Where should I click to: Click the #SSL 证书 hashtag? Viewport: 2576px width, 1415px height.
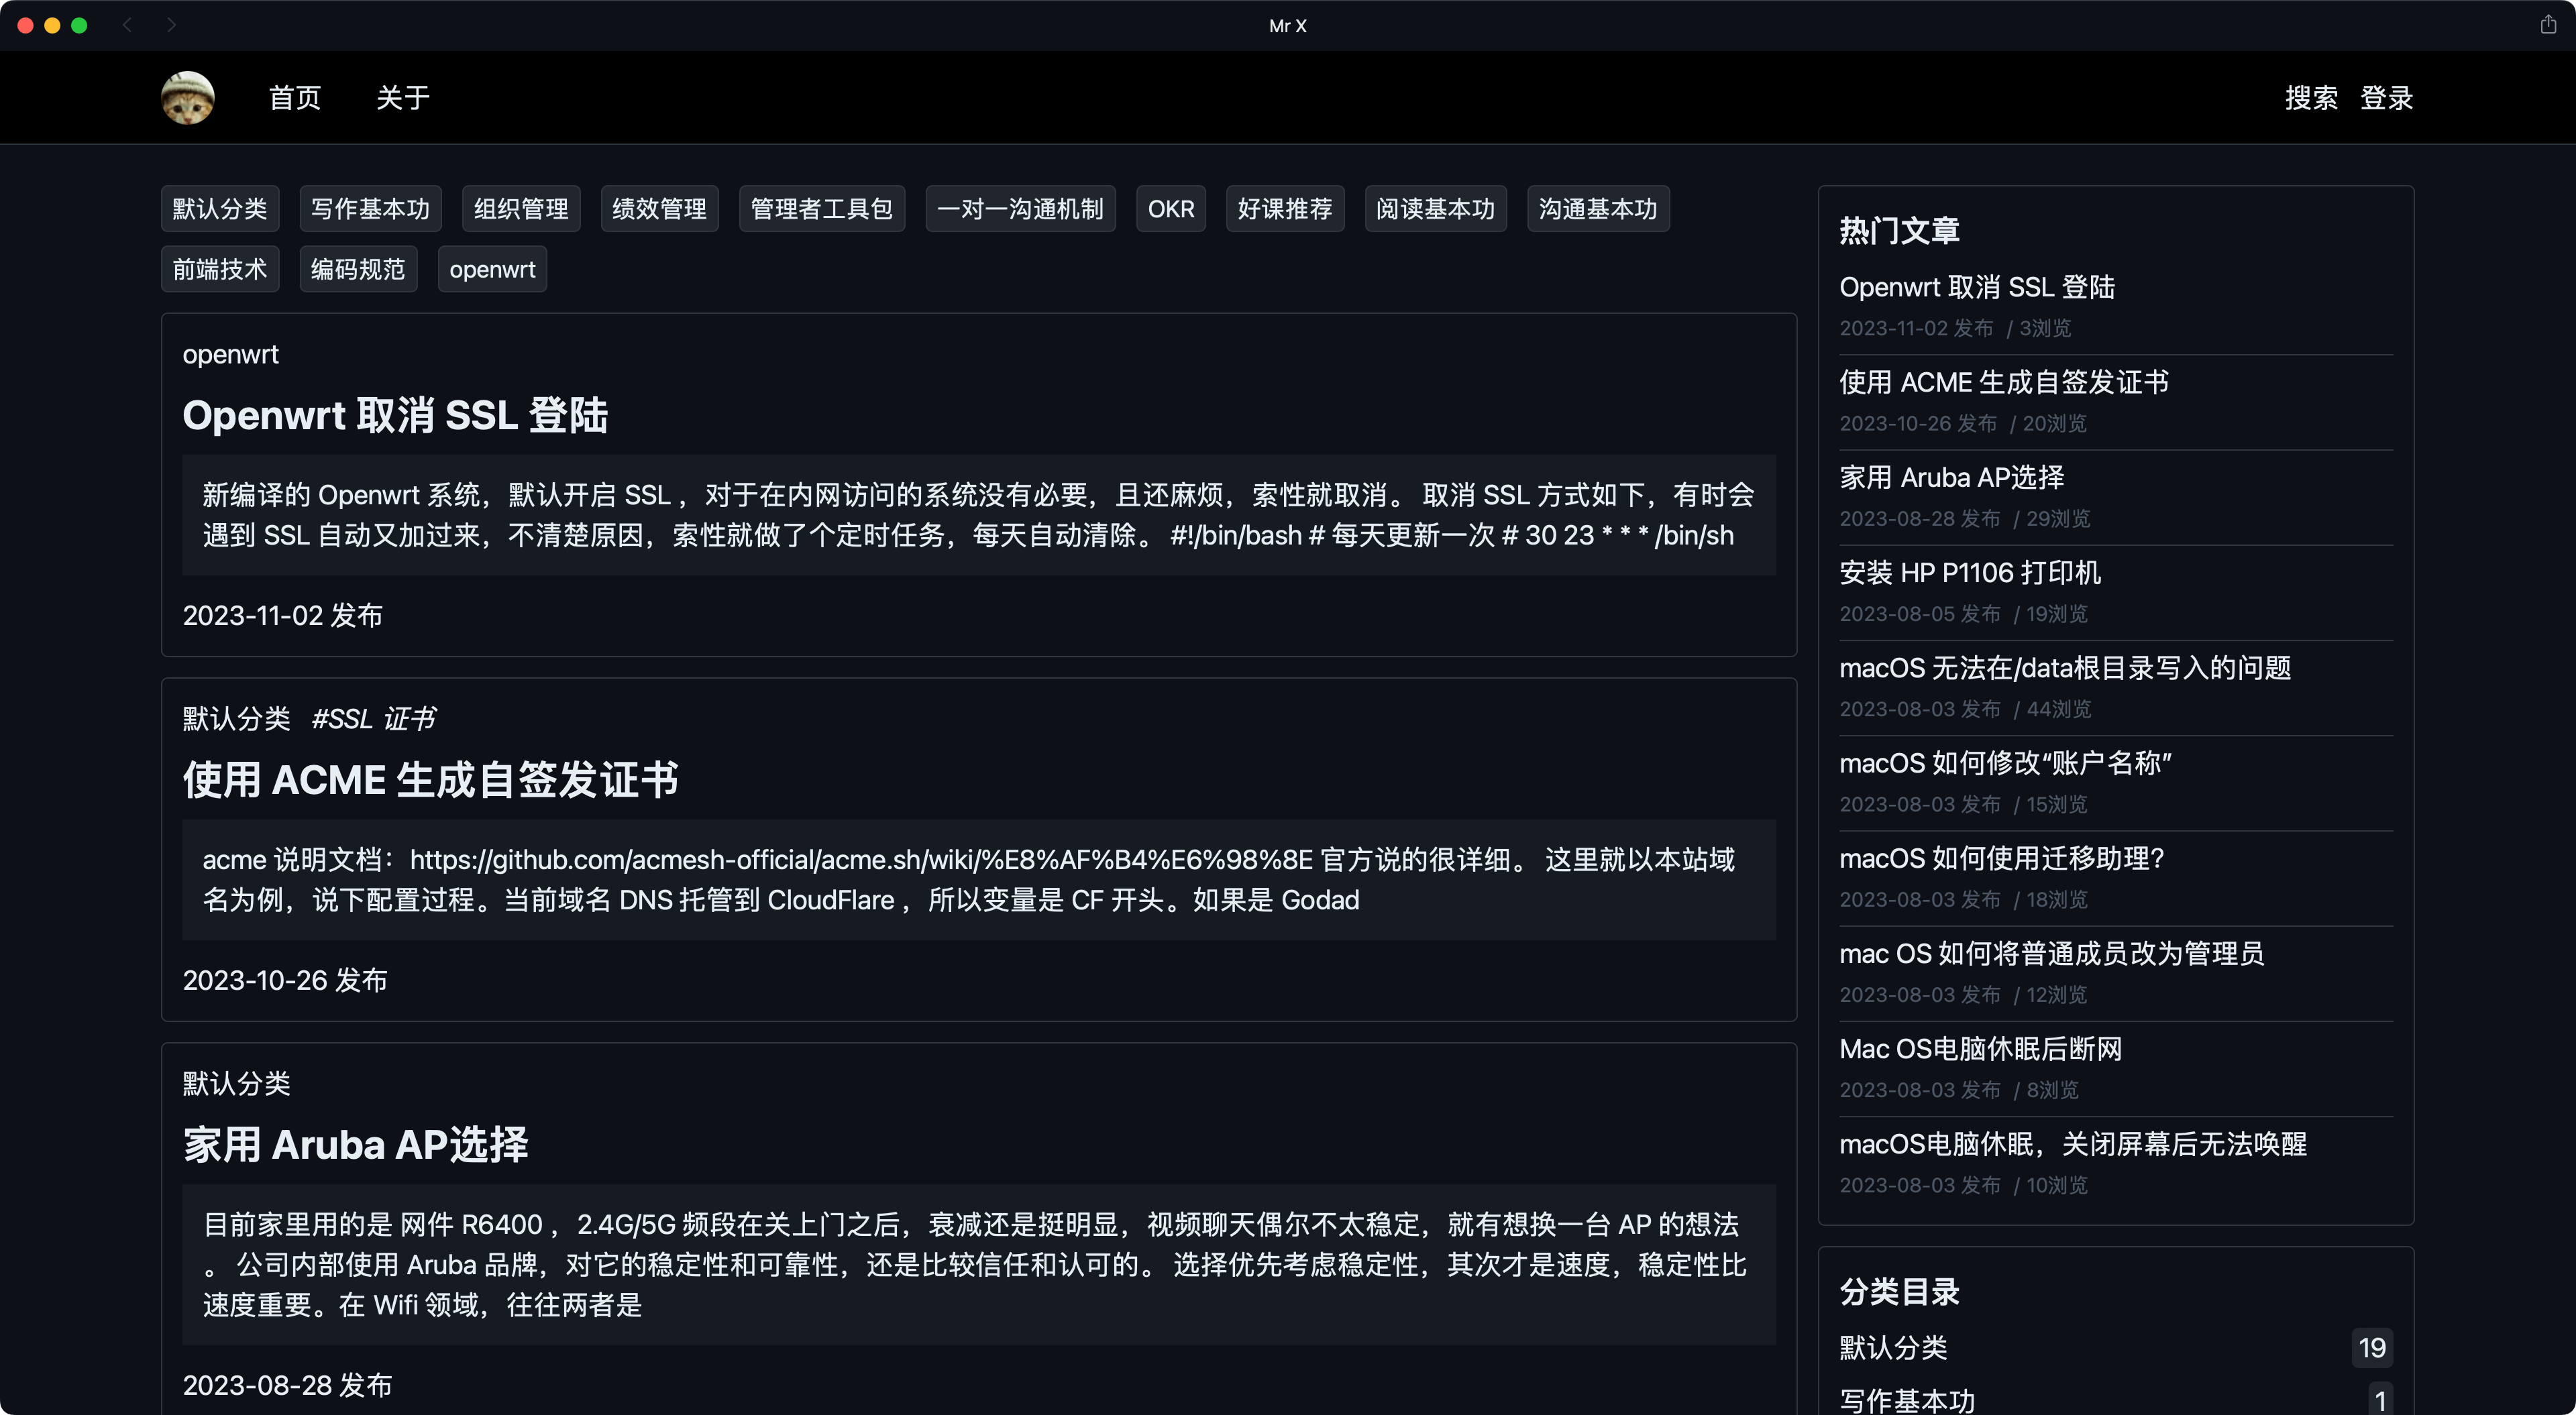tap(373, 719)
